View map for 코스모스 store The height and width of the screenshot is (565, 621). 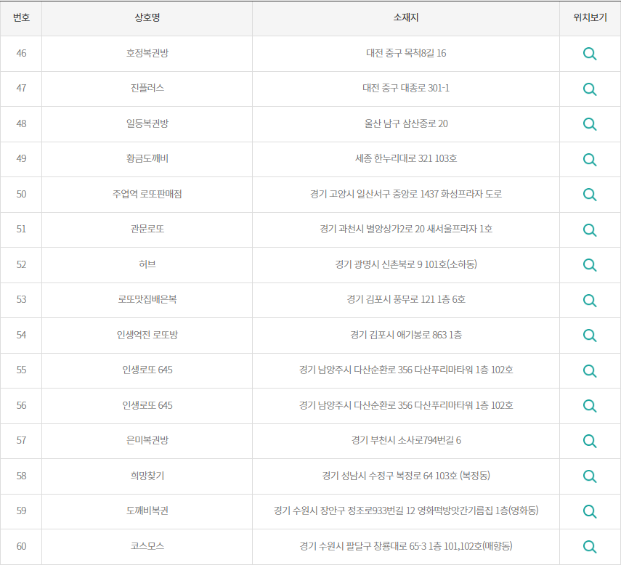point(590,547)
